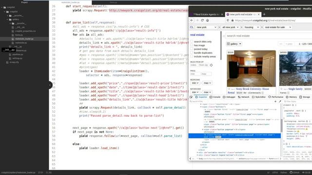Open 'Single family' listing link
The image size is (312, 175).
point(295,89)
